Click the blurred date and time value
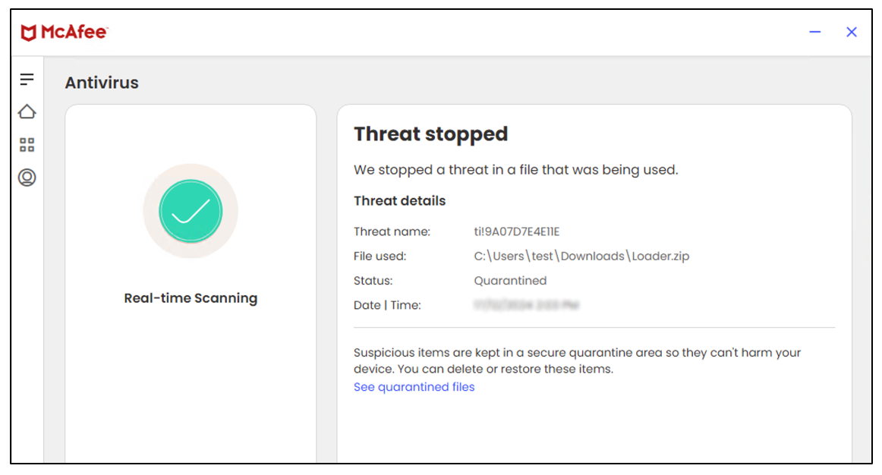The height and width of the screenshot is (475, 882). tap(527, 305)
